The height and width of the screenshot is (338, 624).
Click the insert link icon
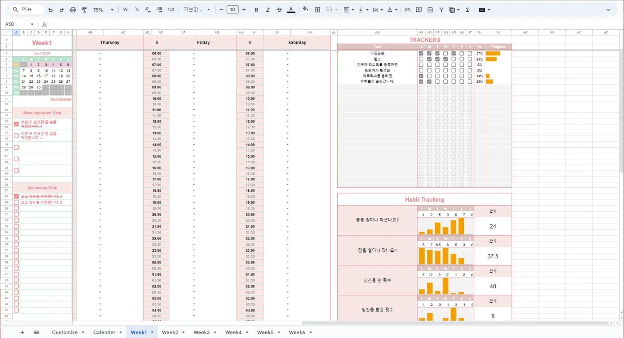(x=408, y=10)
